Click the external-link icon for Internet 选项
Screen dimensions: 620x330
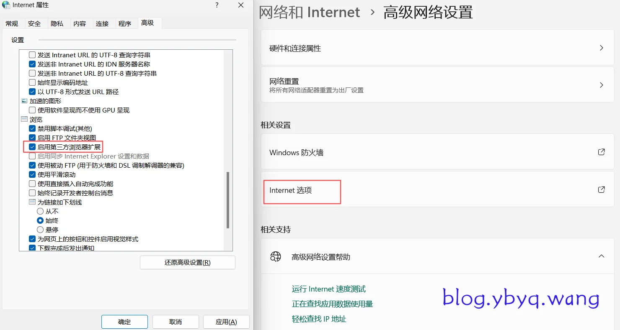pyautogui.click(x=601, y=190)
